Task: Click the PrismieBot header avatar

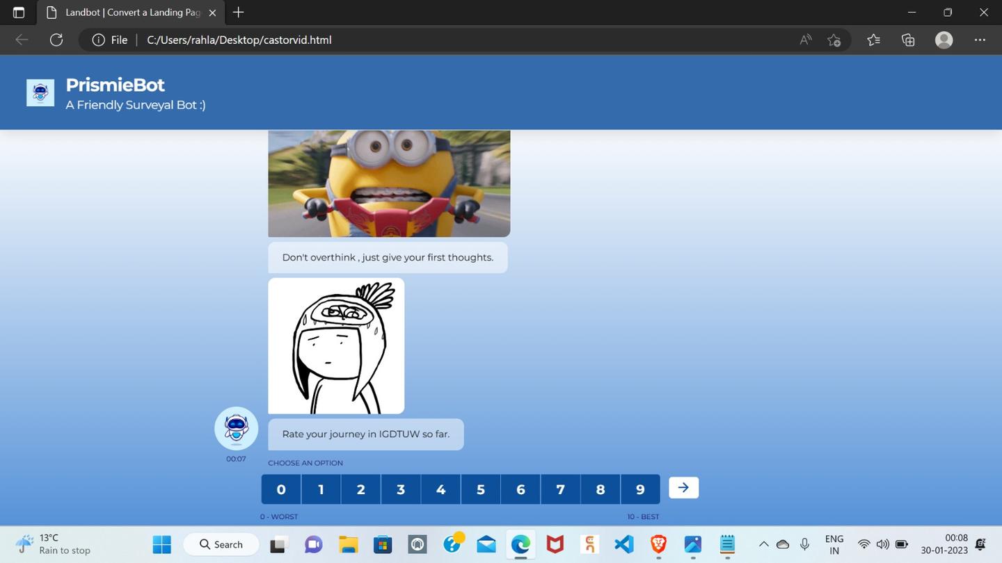Action: tap(40, 92)
